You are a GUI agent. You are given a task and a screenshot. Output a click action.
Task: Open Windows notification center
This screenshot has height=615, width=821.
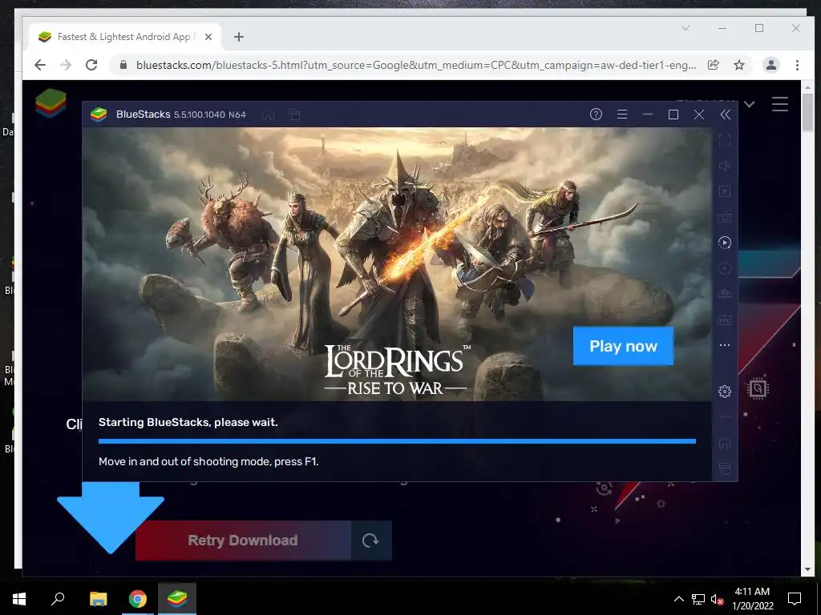click(795, 599)
